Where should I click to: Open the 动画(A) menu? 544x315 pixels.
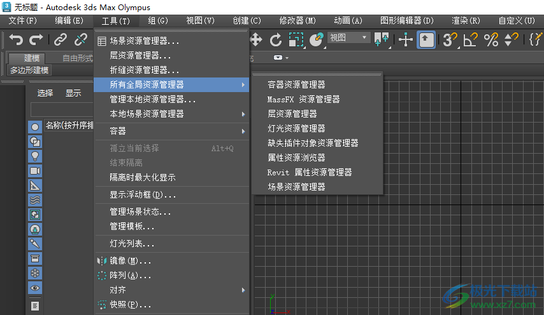click(348, 21)
